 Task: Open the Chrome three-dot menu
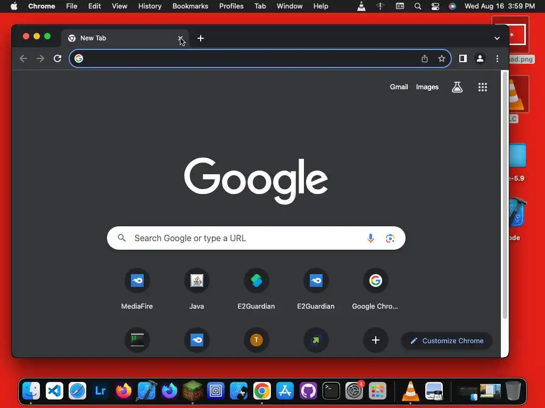click(497, 58)
